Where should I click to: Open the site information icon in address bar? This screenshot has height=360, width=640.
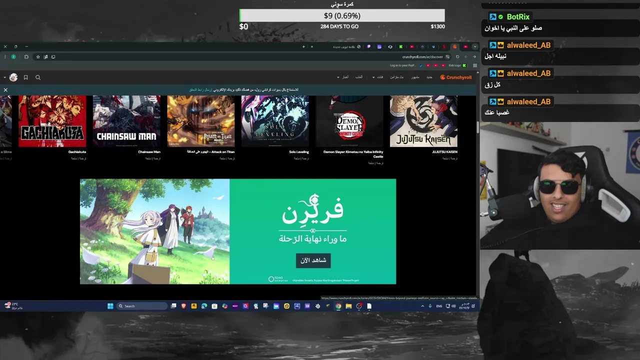(x=447, y=56)
